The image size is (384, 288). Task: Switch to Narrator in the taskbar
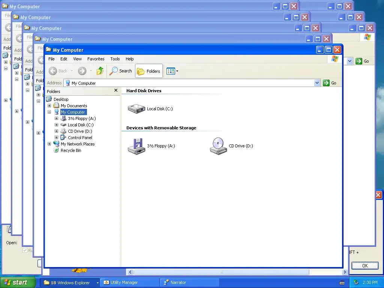coord(190,283)
